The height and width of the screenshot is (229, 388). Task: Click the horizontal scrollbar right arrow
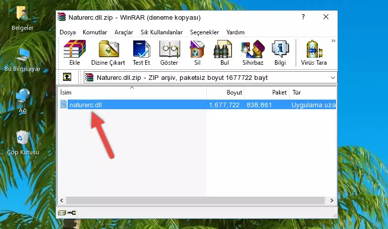coord(332,200)
